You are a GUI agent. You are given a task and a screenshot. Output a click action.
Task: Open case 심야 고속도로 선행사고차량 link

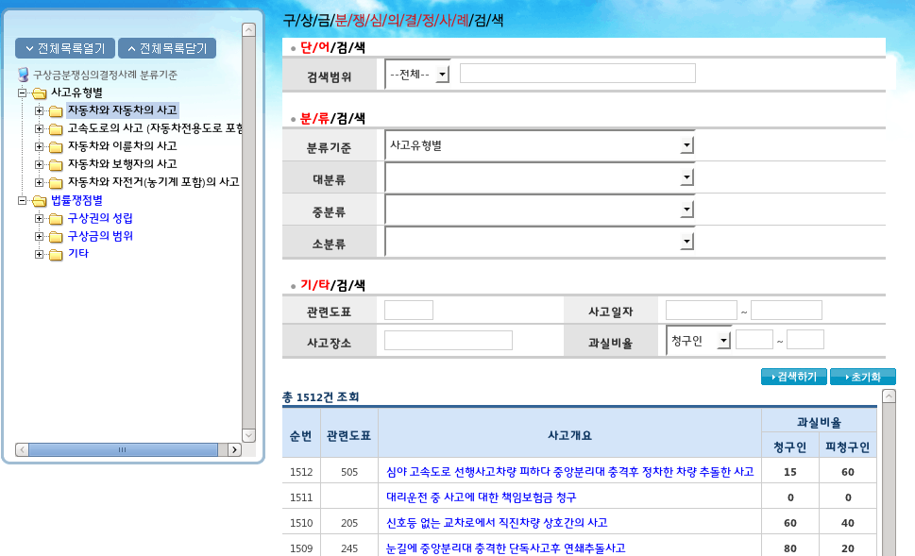[570, 471]
